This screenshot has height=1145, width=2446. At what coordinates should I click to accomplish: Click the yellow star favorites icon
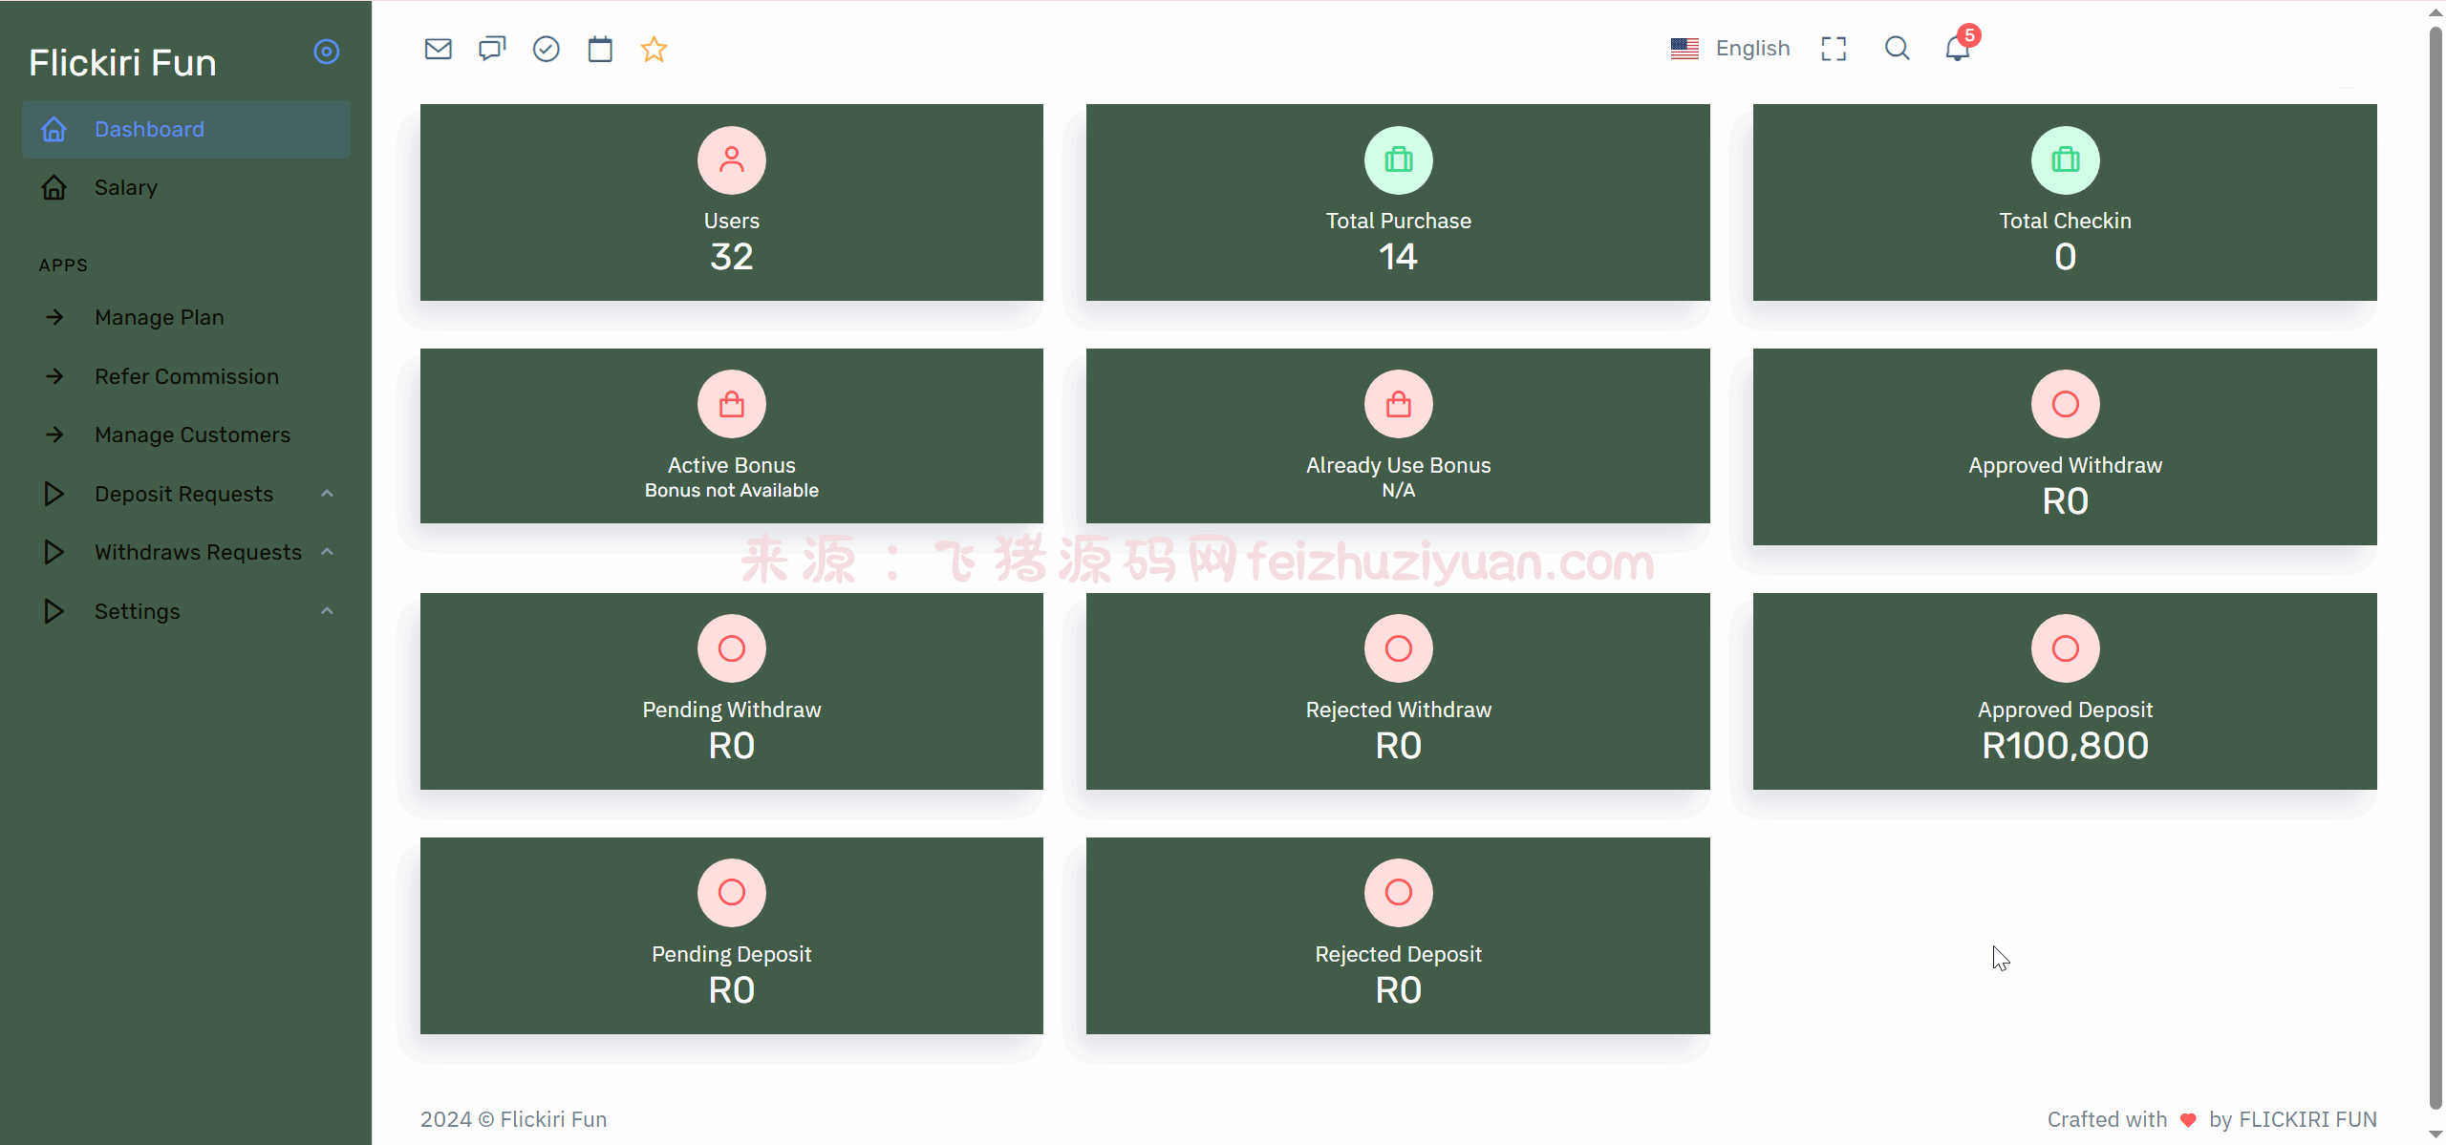click(654, 49)
